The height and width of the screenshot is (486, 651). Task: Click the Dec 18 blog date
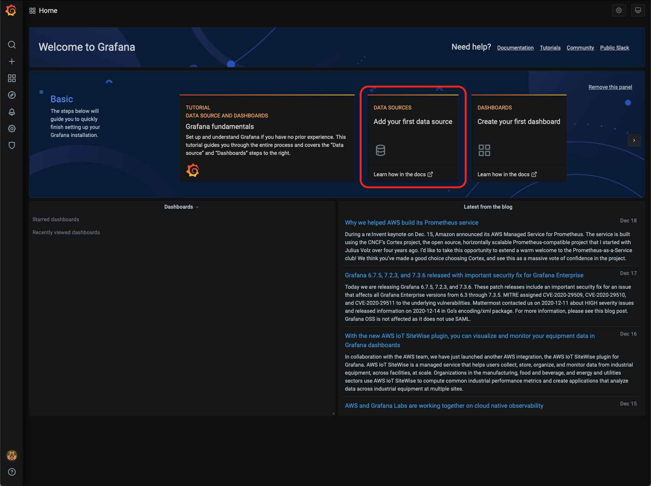point(628,220)
